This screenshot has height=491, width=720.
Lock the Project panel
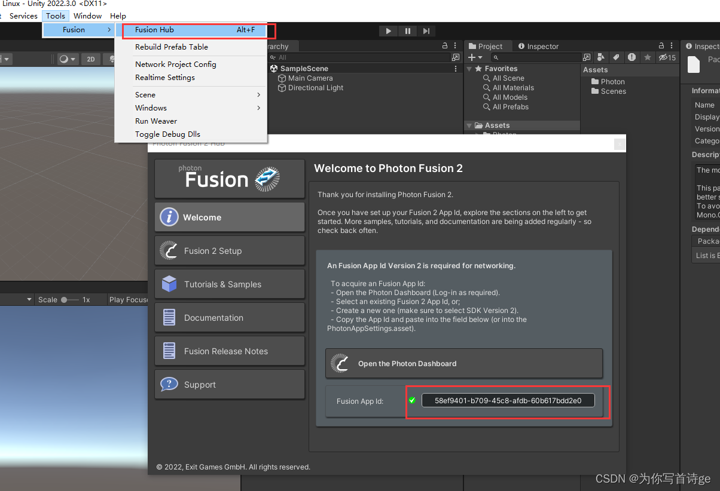pos(661,46)
